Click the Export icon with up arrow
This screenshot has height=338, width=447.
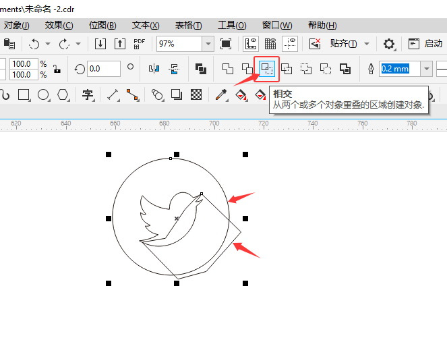[x=120, y=44]
